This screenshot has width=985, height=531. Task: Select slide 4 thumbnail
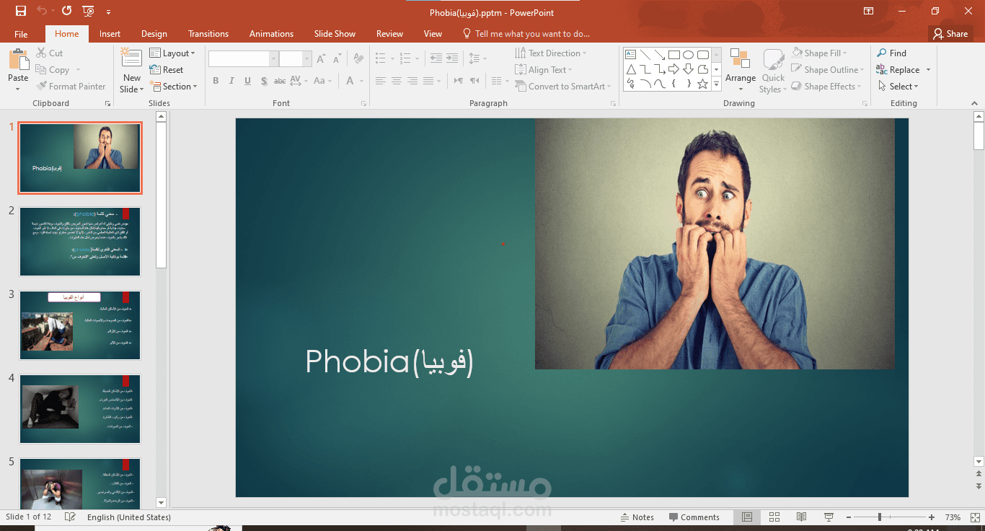click(80, 409)
